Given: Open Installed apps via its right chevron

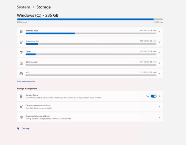Looking at the screenshot, I should coord(159,32).
